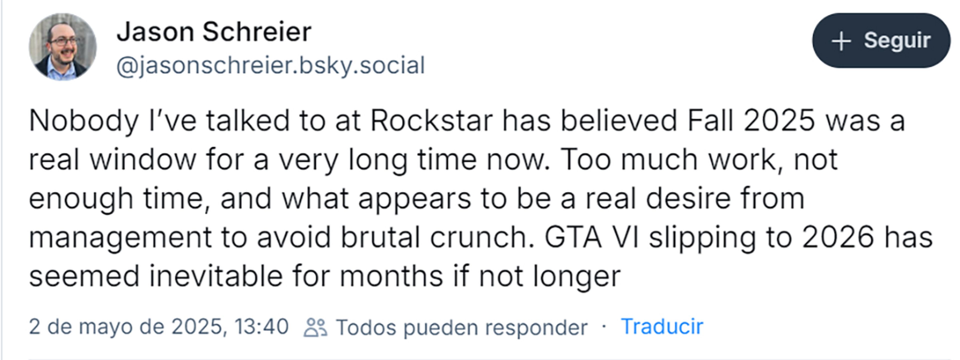Click the people icon for reply settings
Image resolution: width=960 pixels, height=360 pixels.
pyautogui.click(x=315, y=328)
